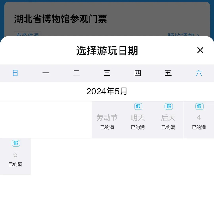Click the 四 weekday header

coord(138,73)
